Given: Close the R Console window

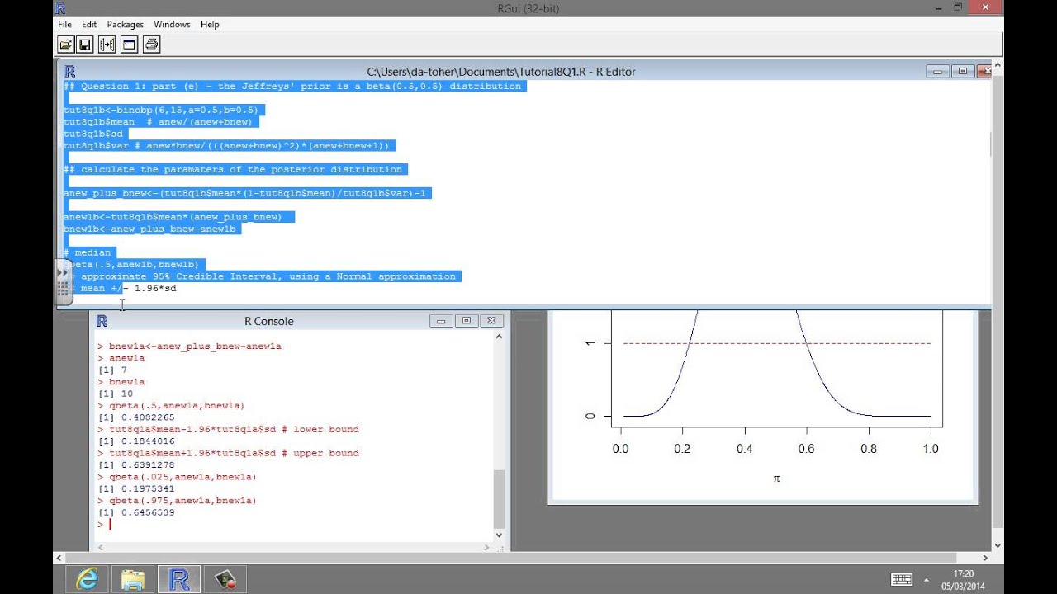Looking at the screenshot, I should (x=492, y=321).
